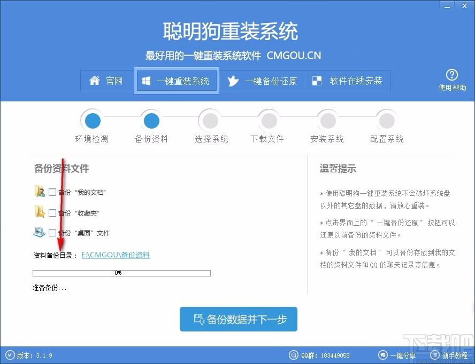This screenshot has width=475, height=364.
Task: Click the bird icon beside 一键备份还原
Action: tap(233, 81)
